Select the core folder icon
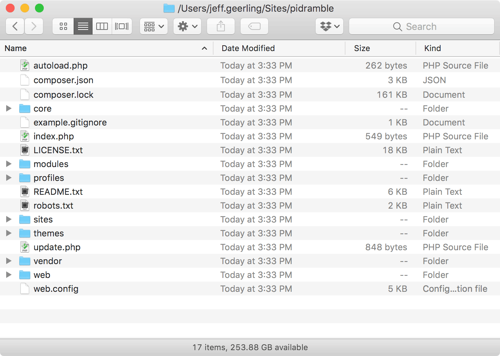This screenshot has width=500, height=356. 25,108
